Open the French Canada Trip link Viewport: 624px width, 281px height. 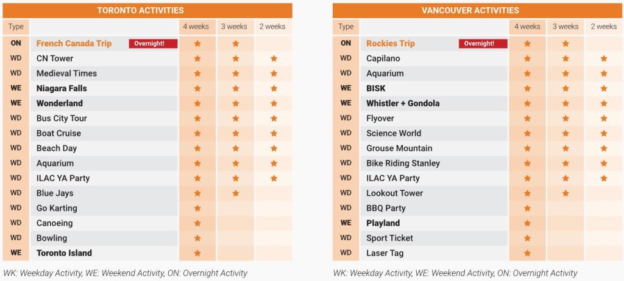74,43
